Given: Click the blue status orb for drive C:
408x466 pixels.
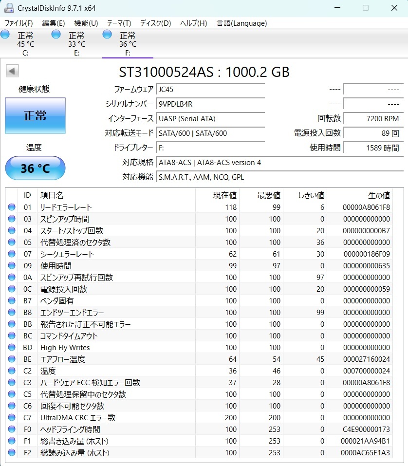Looking at the screenshot, I should coord(5,34).
